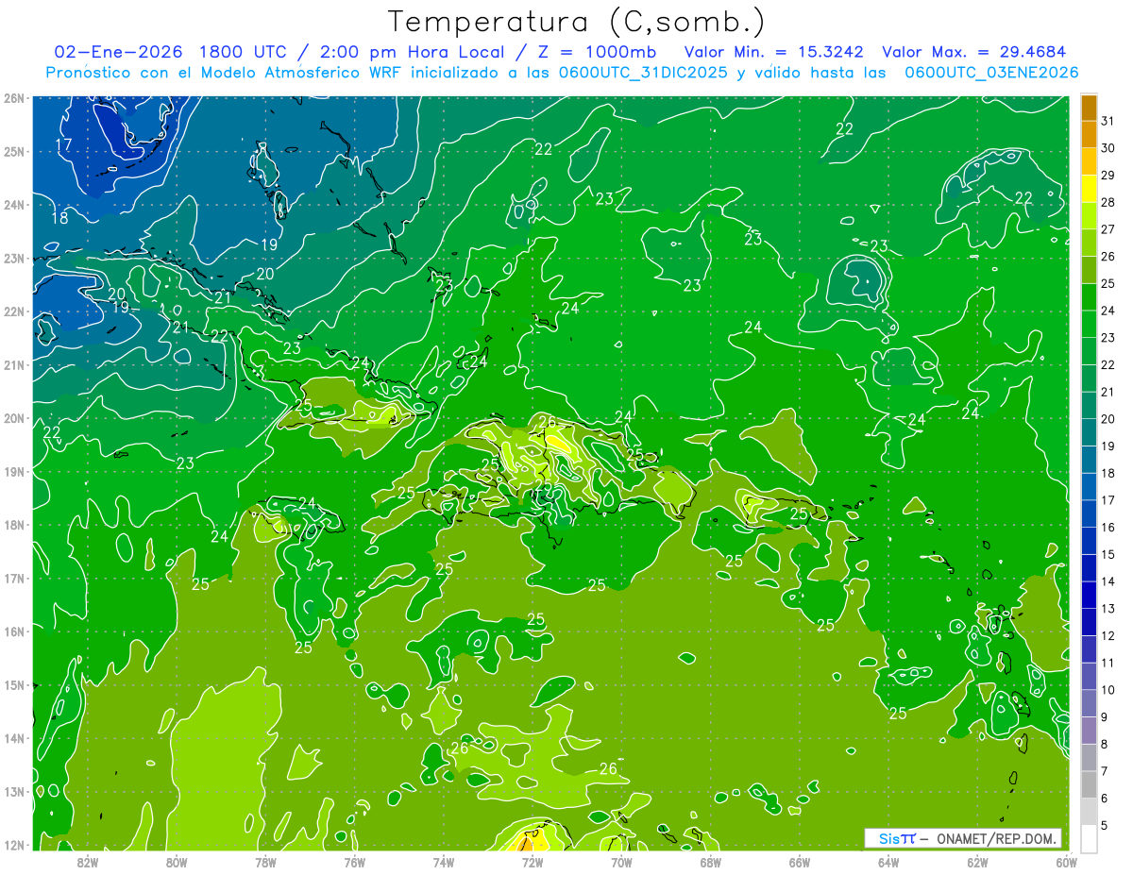Screen dimensions: 1133x875
Task: Click color bar label '12'
Action: pyautogui.click(x=1108, y=635)
